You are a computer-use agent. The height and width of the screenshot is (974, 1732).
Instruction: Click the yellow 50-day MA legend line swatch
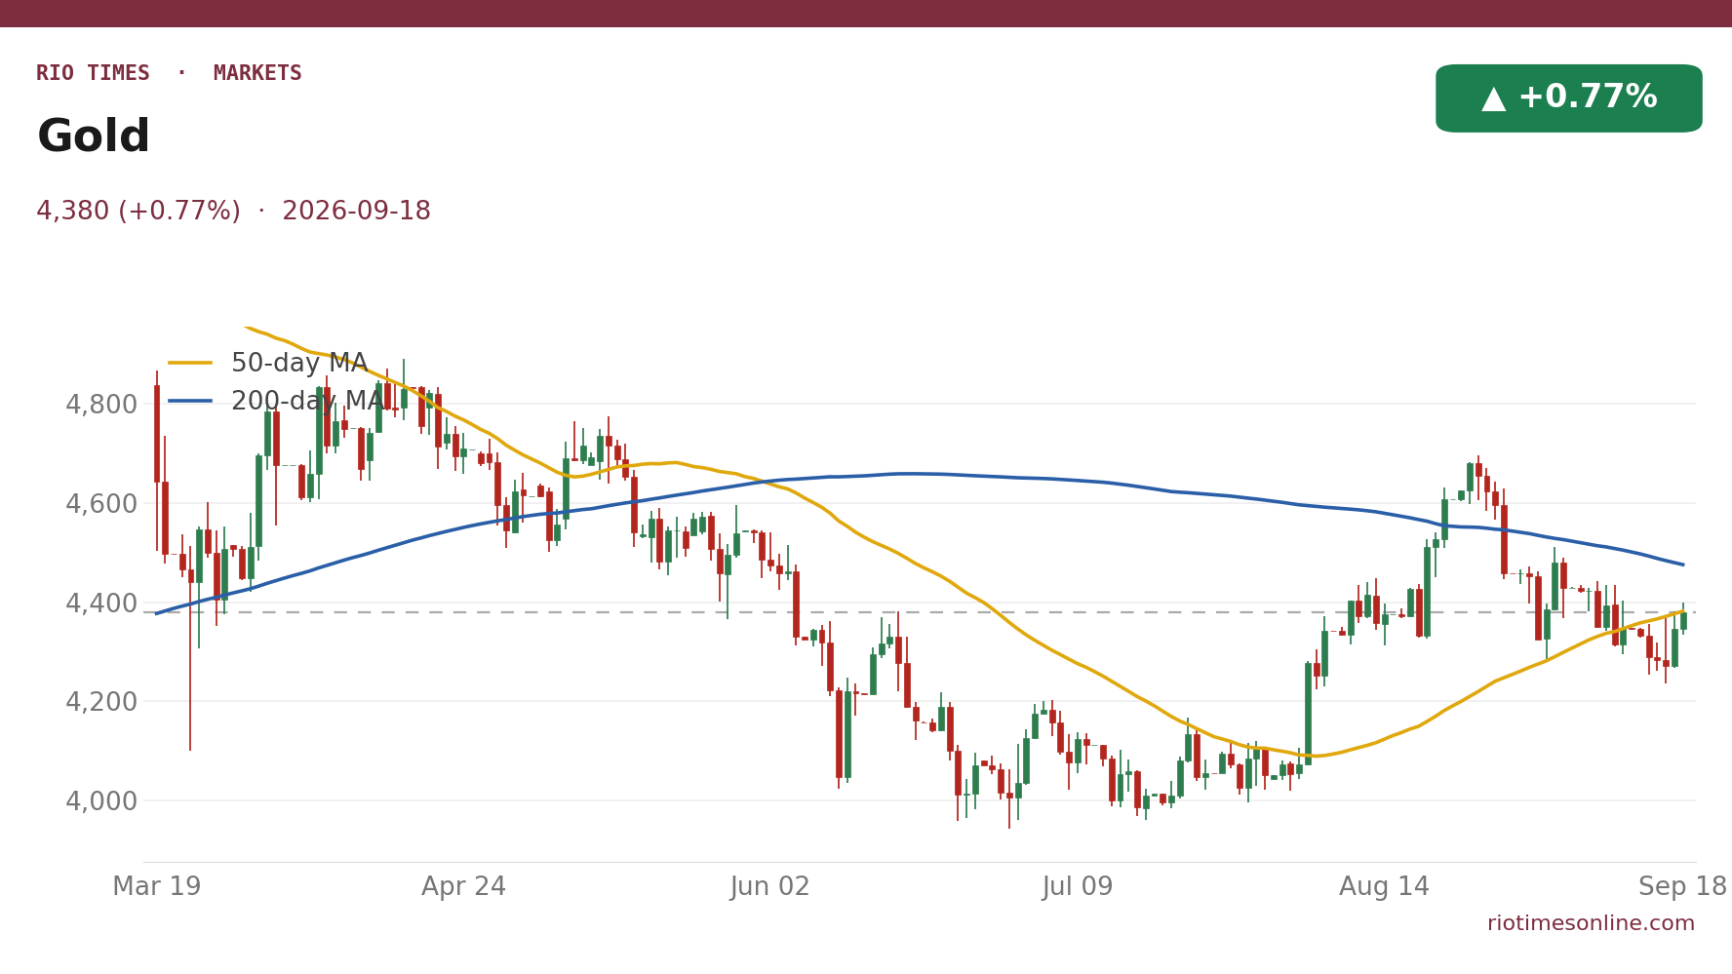pos(190,364)
